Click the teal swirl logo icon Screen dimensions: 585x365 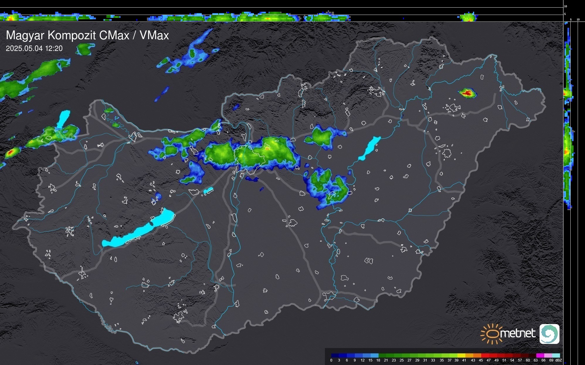pyautogui.click(x=549, y=334)
